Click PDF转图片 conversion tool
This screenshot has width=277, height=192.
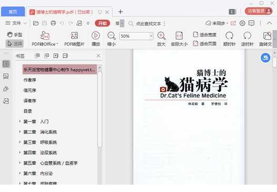[x=74, y=39]
